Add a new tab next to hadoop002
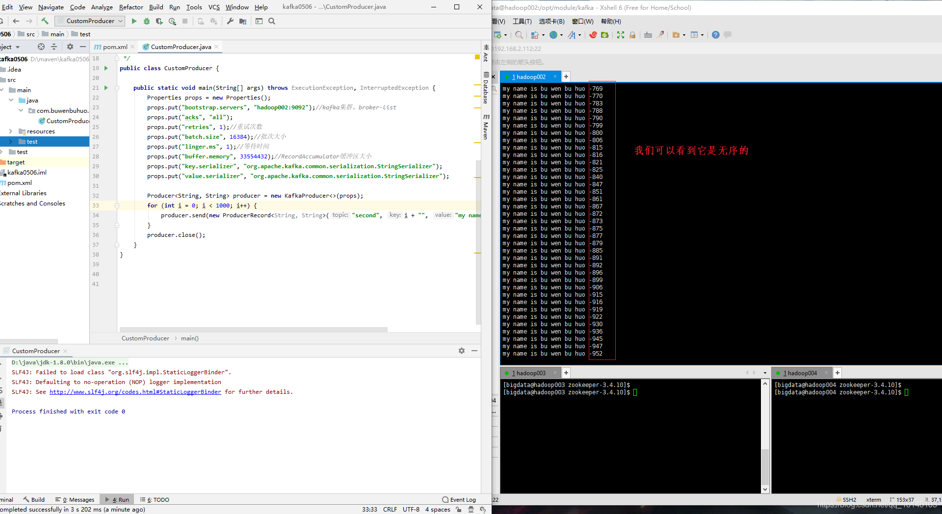The width and height of the screenshot is (942, 514). tap(566, 77)
